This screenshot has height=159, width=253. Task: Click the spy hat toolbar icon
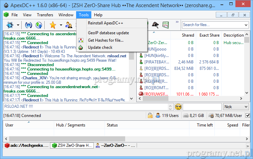(x=155, y=25)
